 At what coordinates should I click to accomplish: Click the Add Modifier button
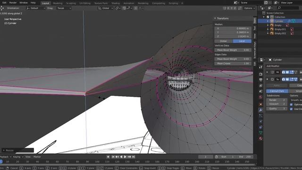(x=284, y=66)
